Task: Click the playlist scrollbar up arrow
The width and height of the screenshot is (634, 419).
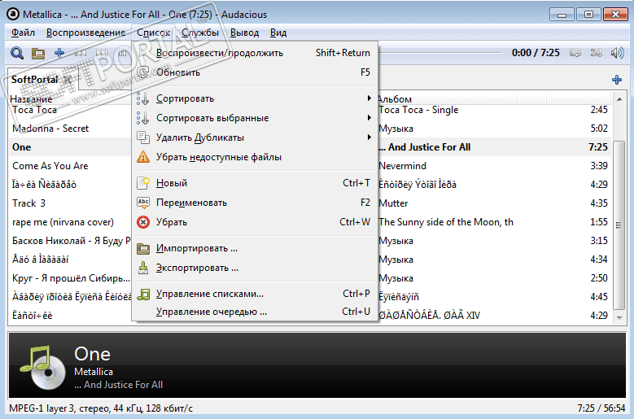Action: [x=619, y=99]
